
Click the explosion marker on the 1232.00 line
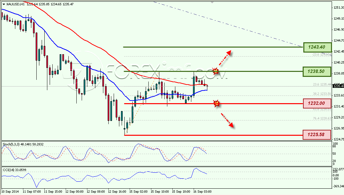(217, 103)
